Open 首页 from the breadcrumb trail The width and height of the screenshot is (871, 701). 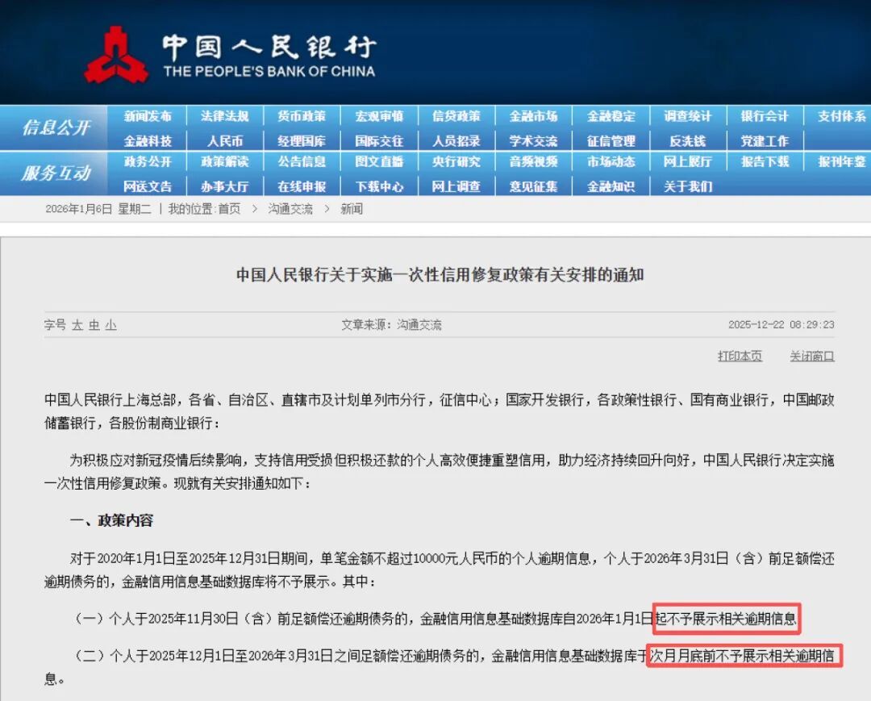[232, 208]
